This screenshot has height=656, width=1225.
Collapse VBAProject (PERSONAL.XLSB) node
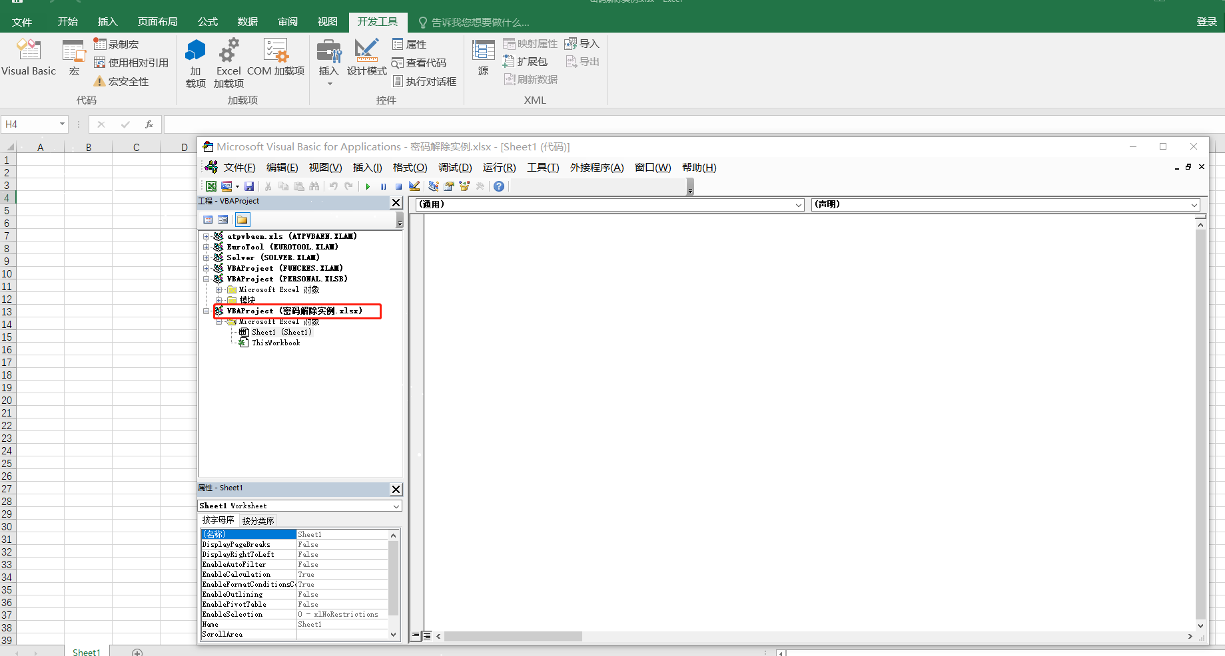pos(206,279)
